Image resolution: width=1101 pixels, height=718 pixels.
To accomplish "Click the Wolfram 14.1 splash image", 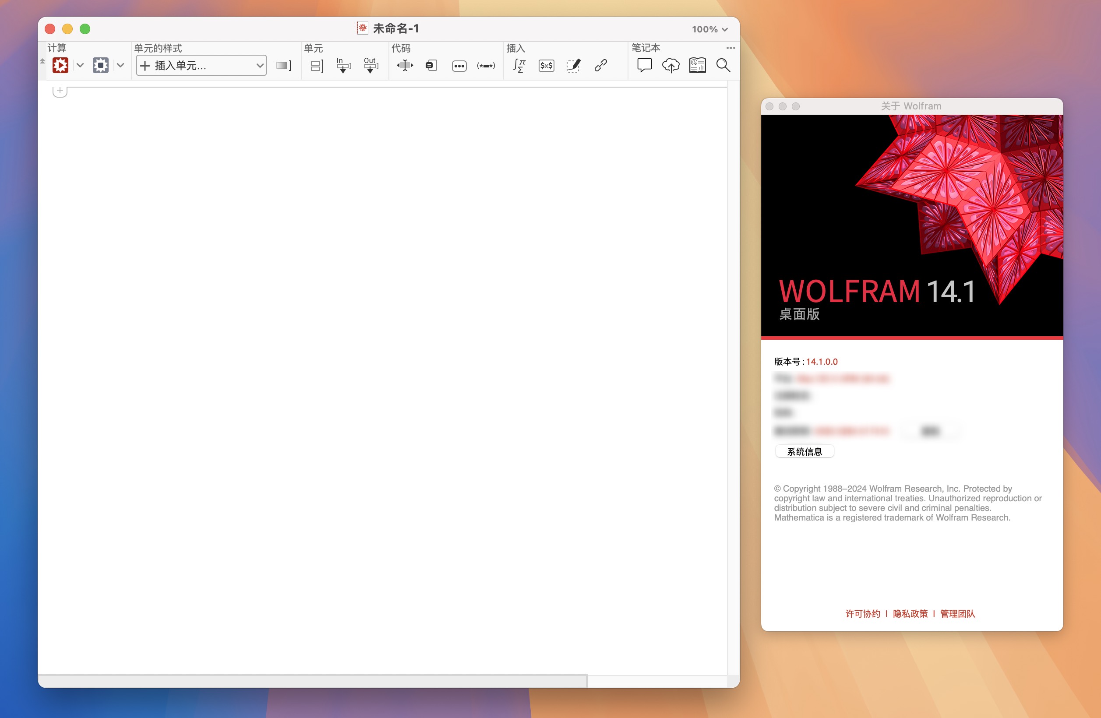I will pos(912,225).
